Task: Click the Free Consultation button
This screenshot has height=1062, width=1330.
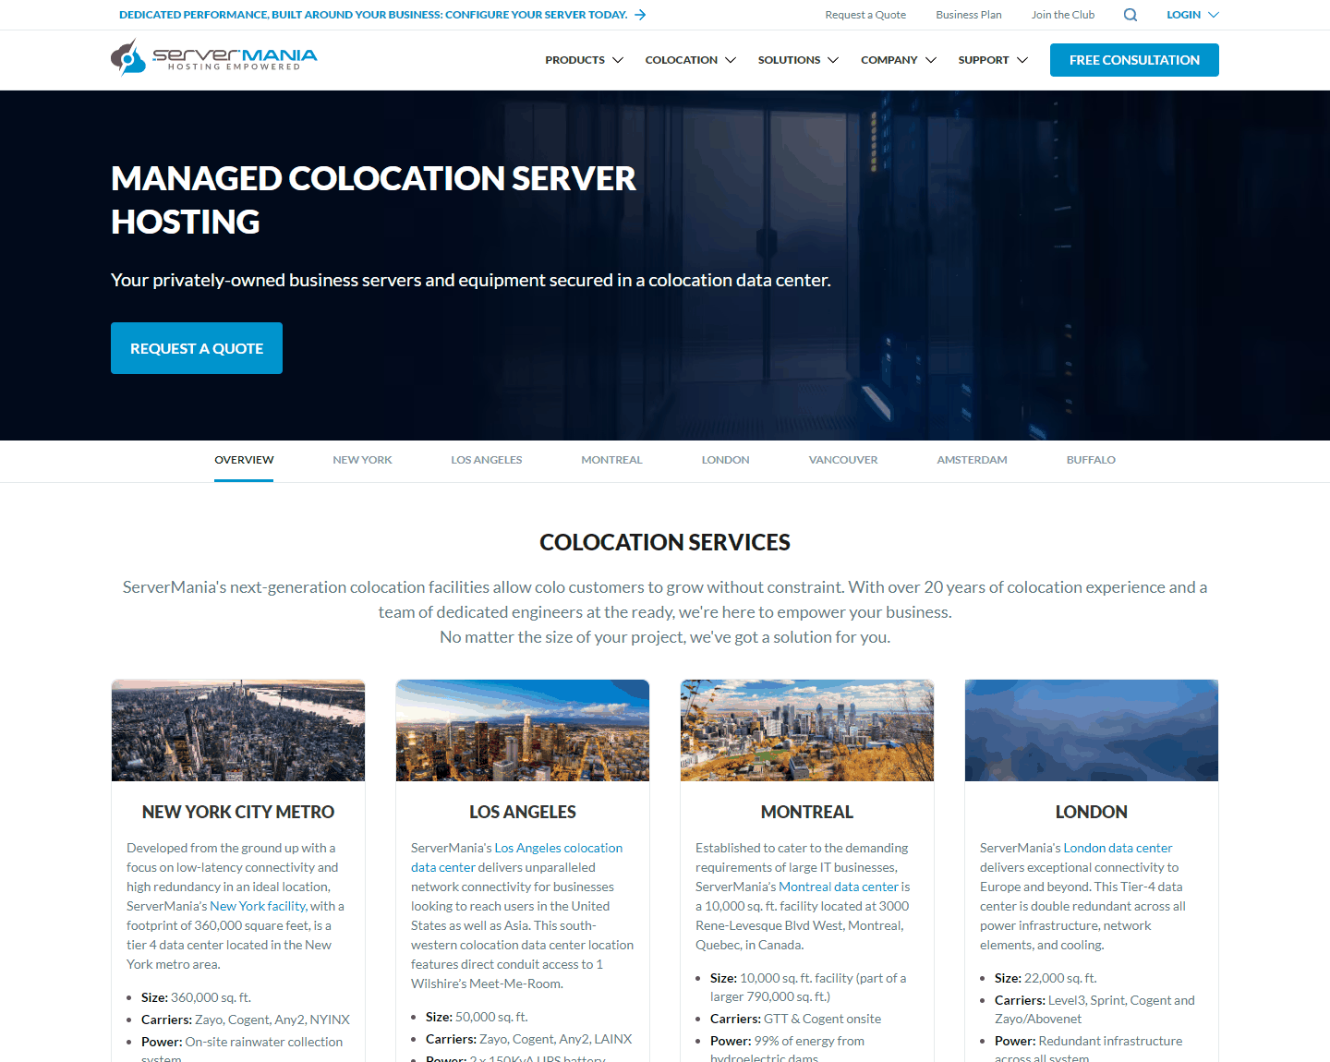Action: tap(1134, 60)
